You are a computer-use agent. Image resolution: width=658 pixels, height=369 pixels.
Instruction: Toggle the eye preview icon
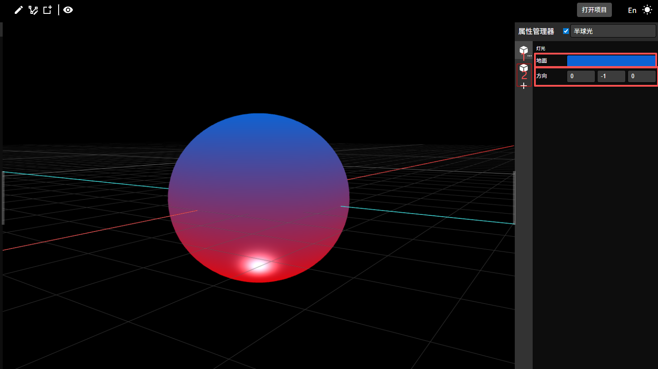click(x=68, y=10)
